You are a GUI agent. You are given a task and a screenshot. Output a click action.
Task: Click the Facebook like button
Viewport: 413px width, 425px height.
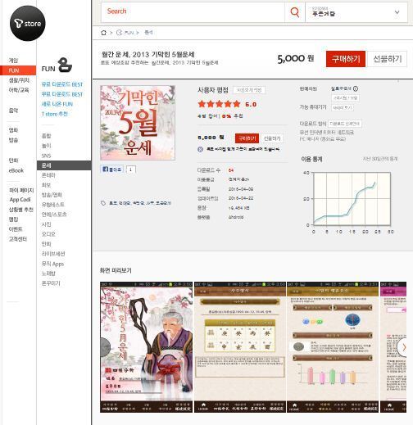click(x=112, y=170)
